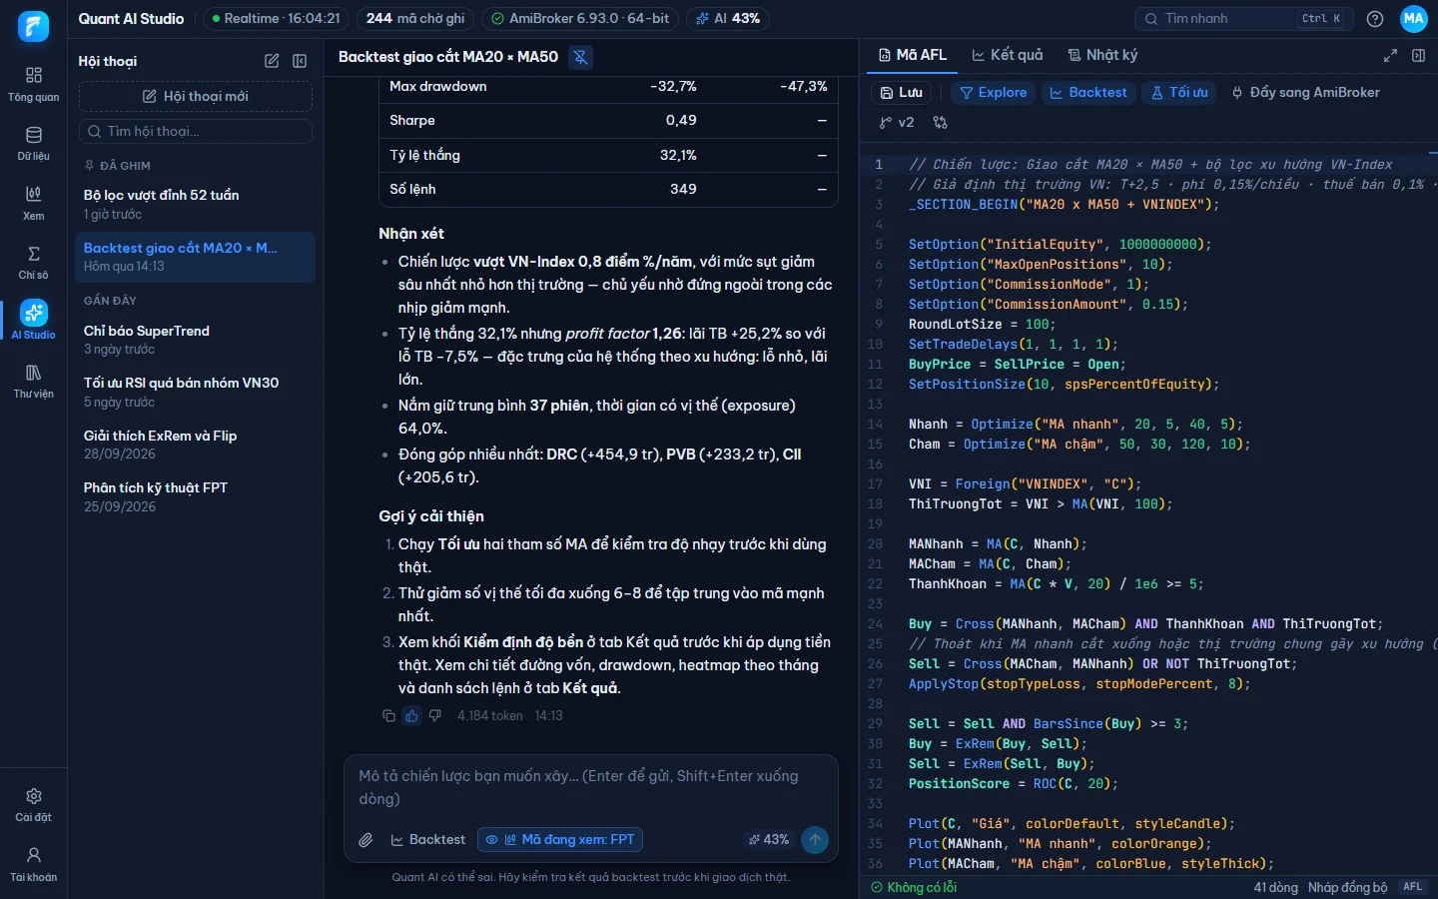Run Explore on the AFL code

click(993, 93)
